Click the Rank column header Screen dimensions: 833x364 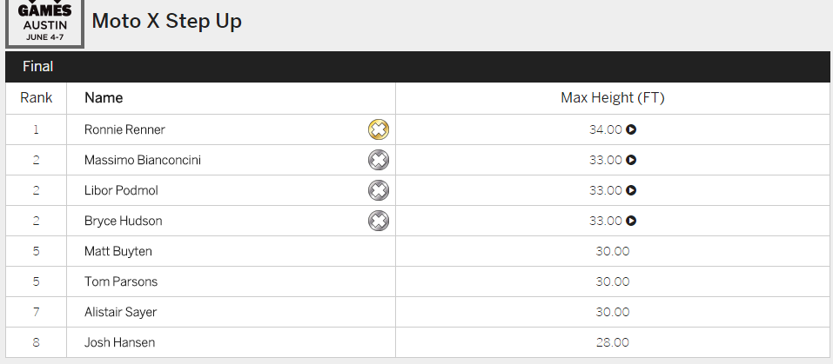coord(37,98)
